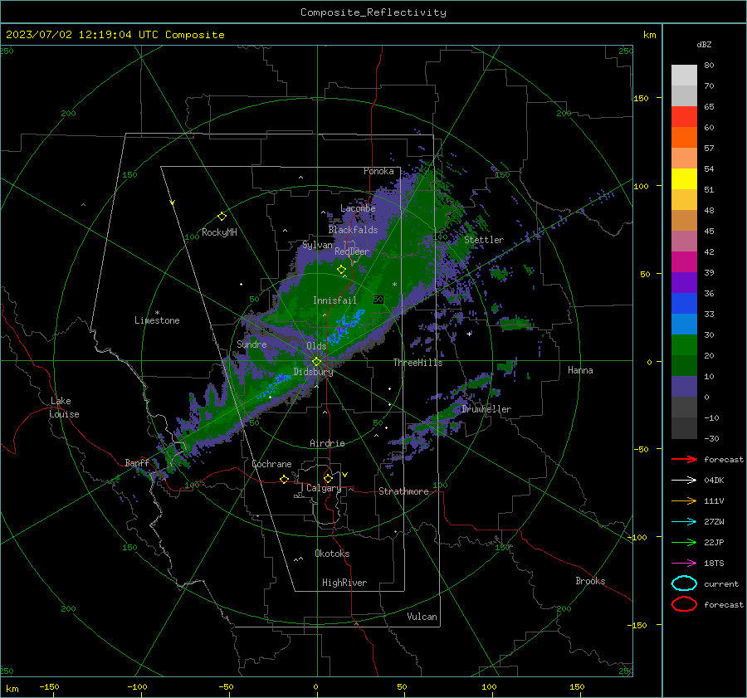This screenshot has width=747, height=698.
Task: Select the Didsbury label
Action: [313, 372]
